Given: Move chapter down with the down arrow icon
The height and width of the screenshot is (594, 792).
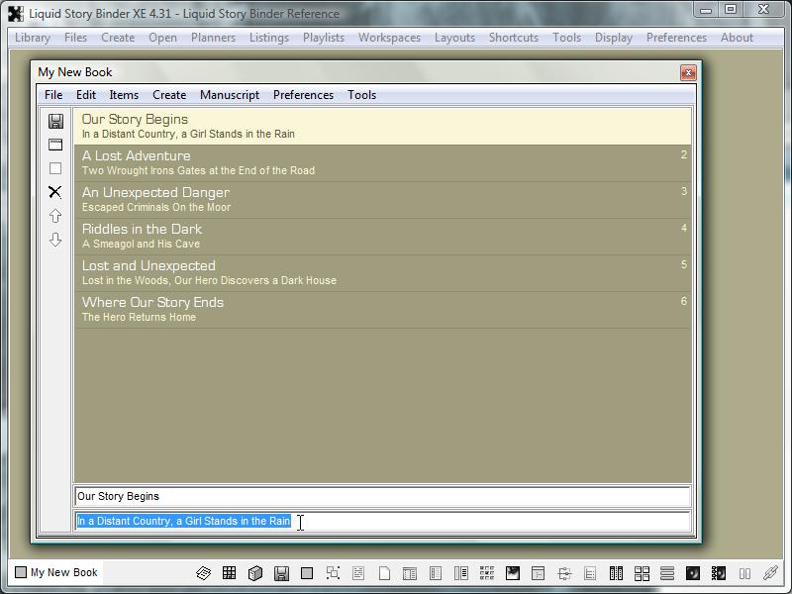Looking at the screenshot, I should click(55, 240).
